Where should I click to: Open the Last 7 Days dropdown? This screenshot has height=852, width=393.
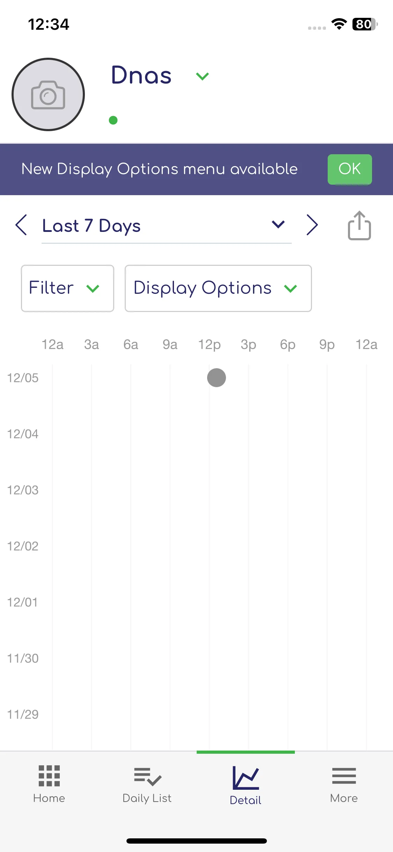[167, 226]
